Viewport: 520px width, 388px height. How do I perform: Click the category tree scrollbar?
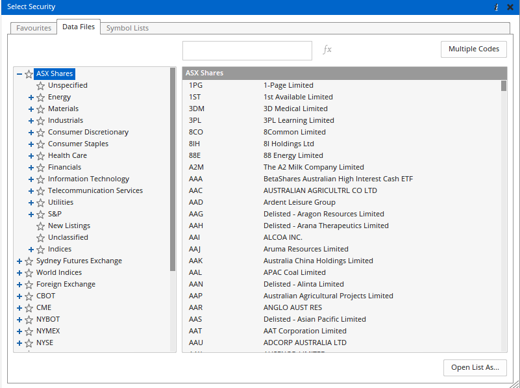click(173, 169)
